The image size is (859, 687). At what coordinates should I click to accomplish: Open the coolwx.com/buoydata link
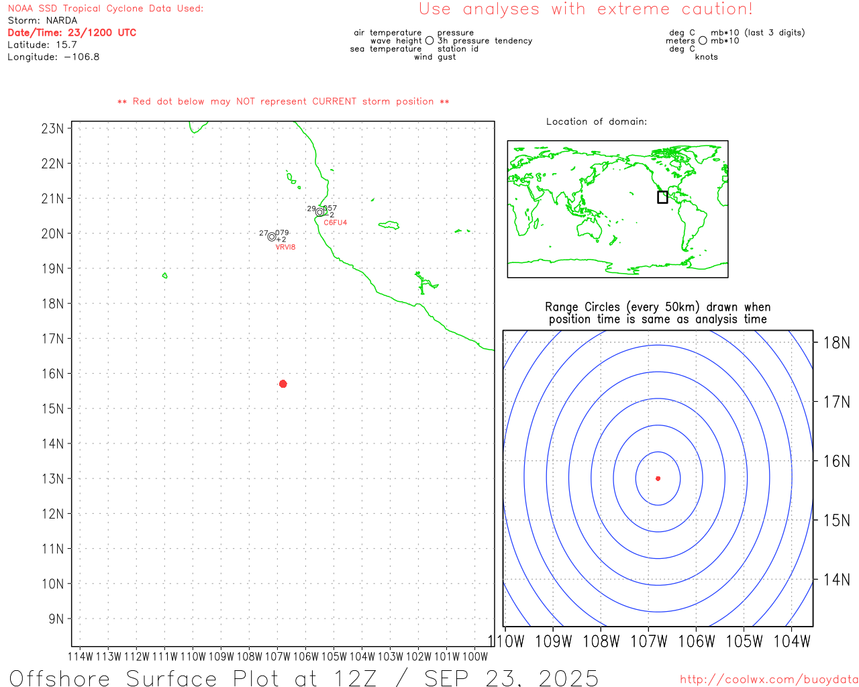pos(769,680)
